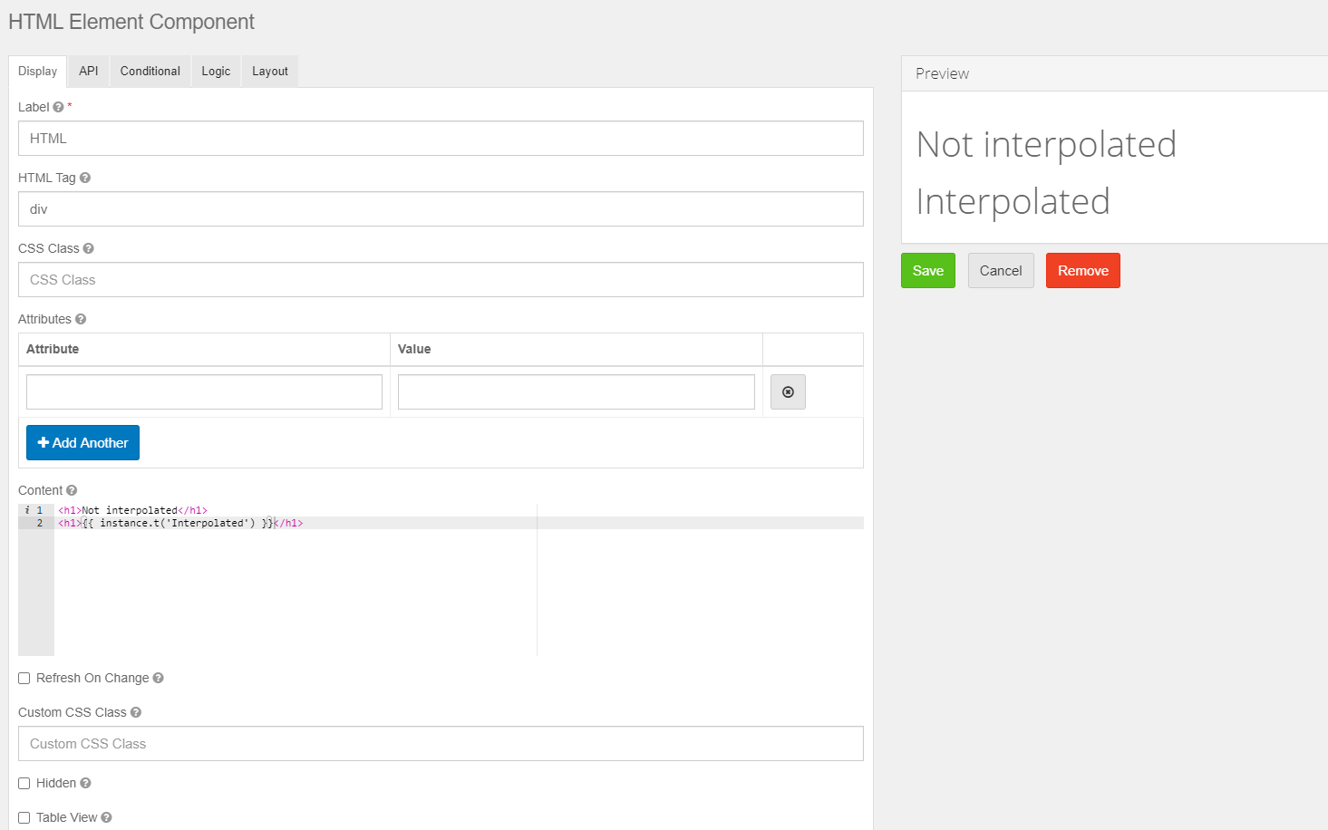Check the Hidden option
The width and height of the screenshot is (1328, 830).
click(24, 782)
